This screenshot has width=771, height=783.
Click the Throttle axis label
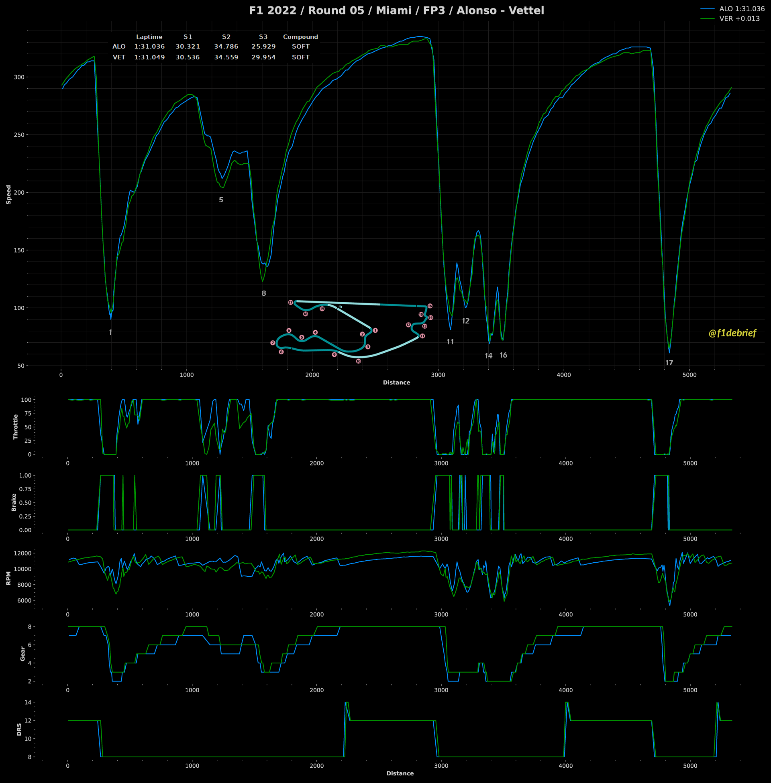point(16,427)
